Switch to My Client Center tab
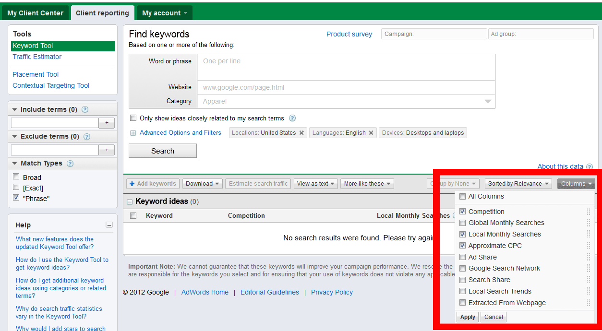 [35, 13]
